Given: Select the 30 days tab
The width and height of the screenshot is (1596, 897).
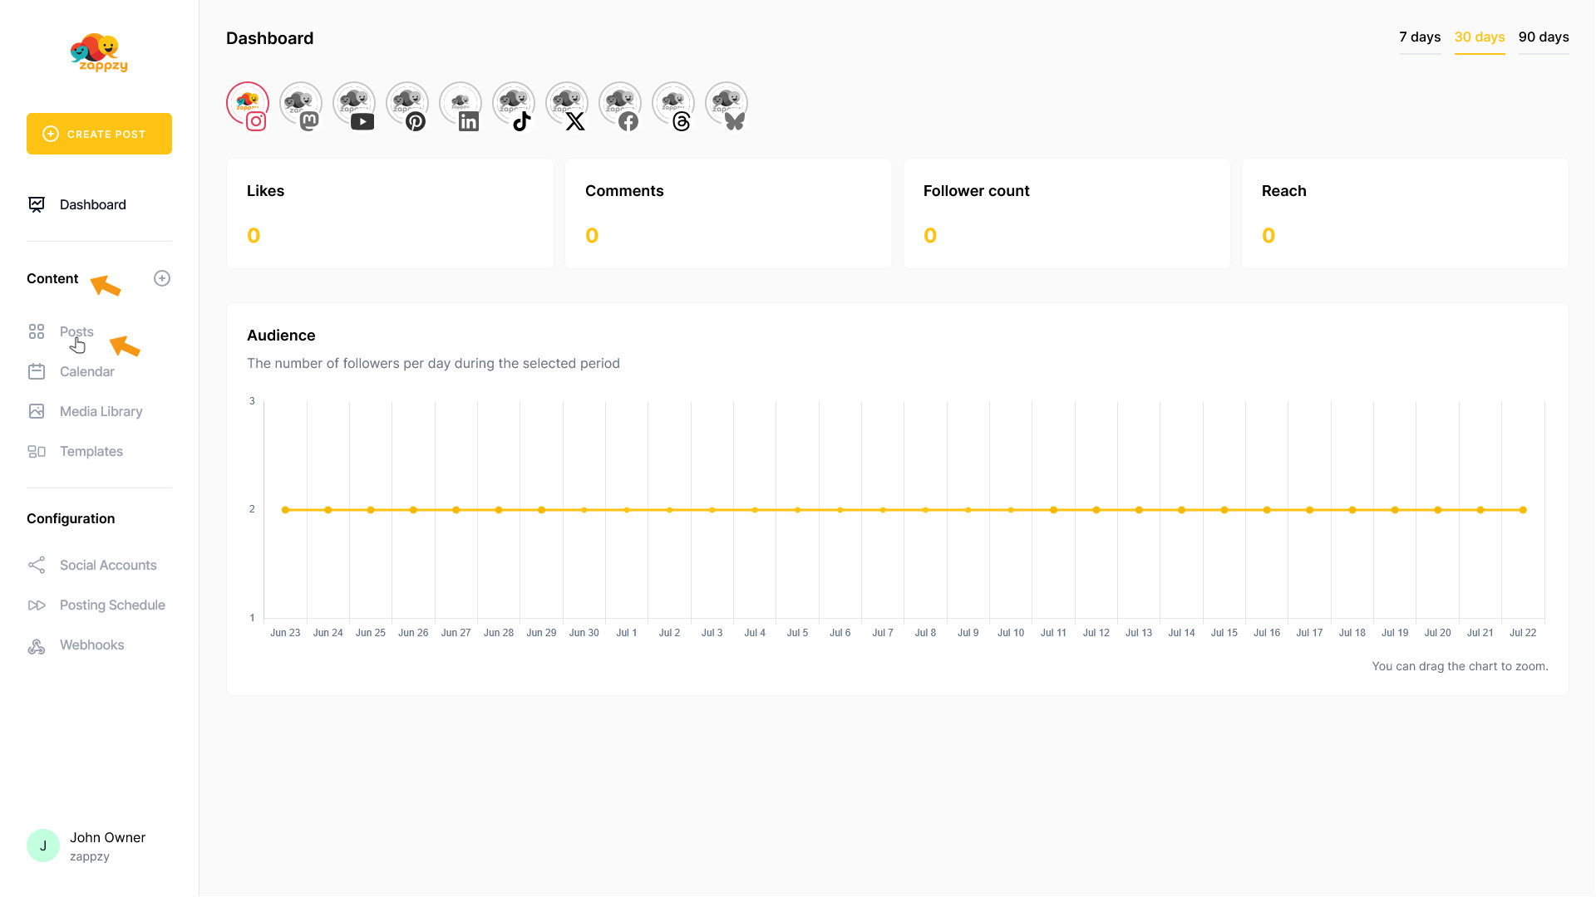Looking at the screenshot, I should pos(1480,37).
